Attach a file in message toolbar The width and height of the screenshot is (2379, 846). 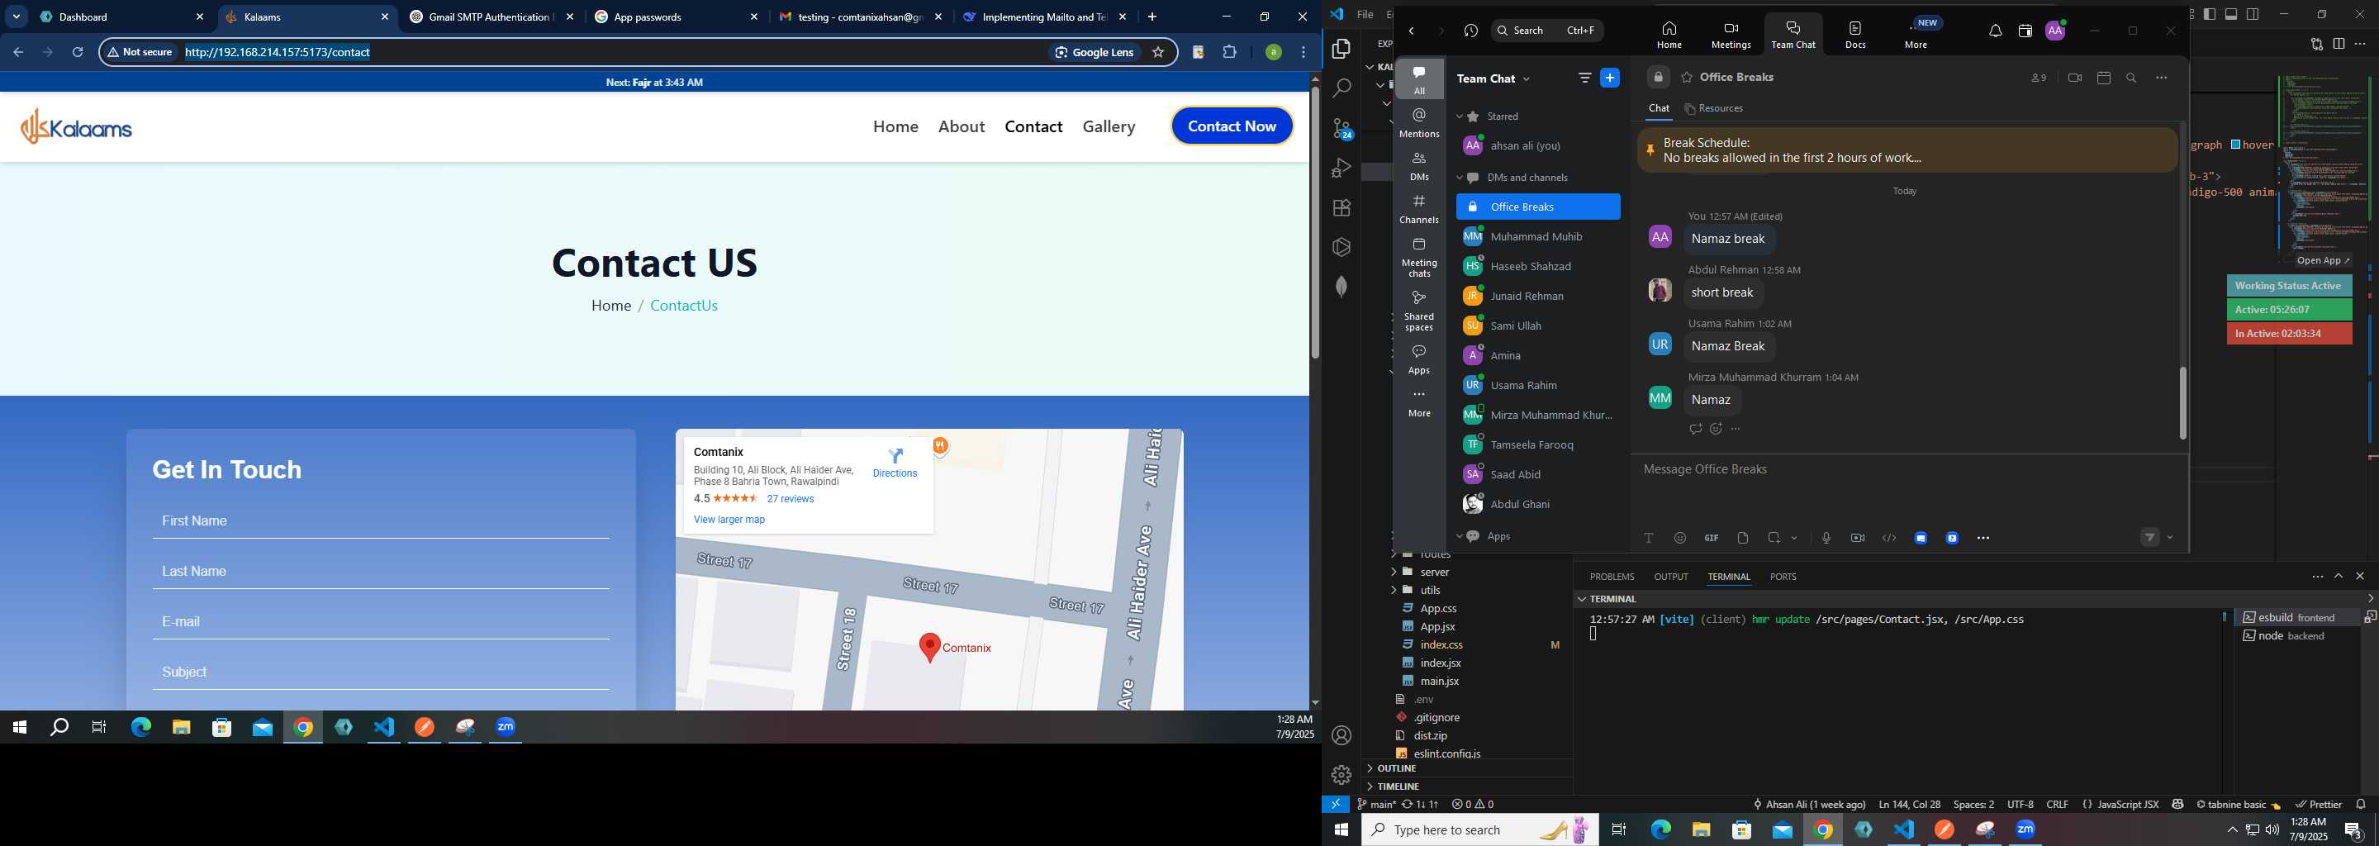click(x=1743, y=539)
